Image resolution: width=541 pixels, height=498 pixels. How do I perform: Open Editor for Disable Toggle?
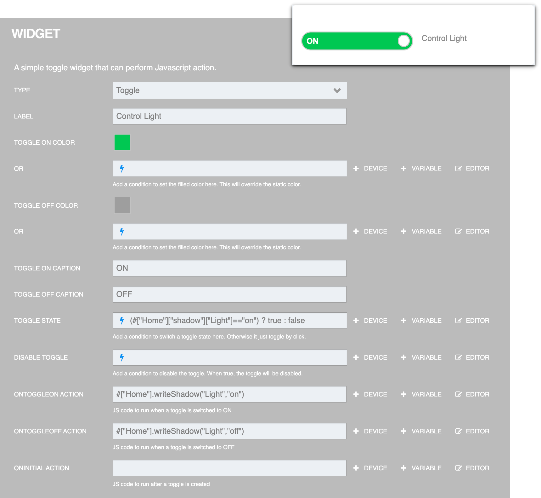472,357
